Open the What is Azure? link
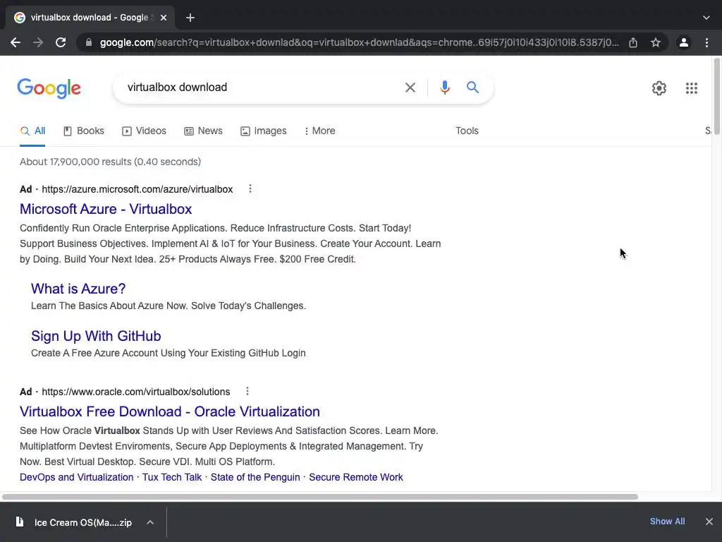This screenshot has width=722, height=542. point(78,289)
